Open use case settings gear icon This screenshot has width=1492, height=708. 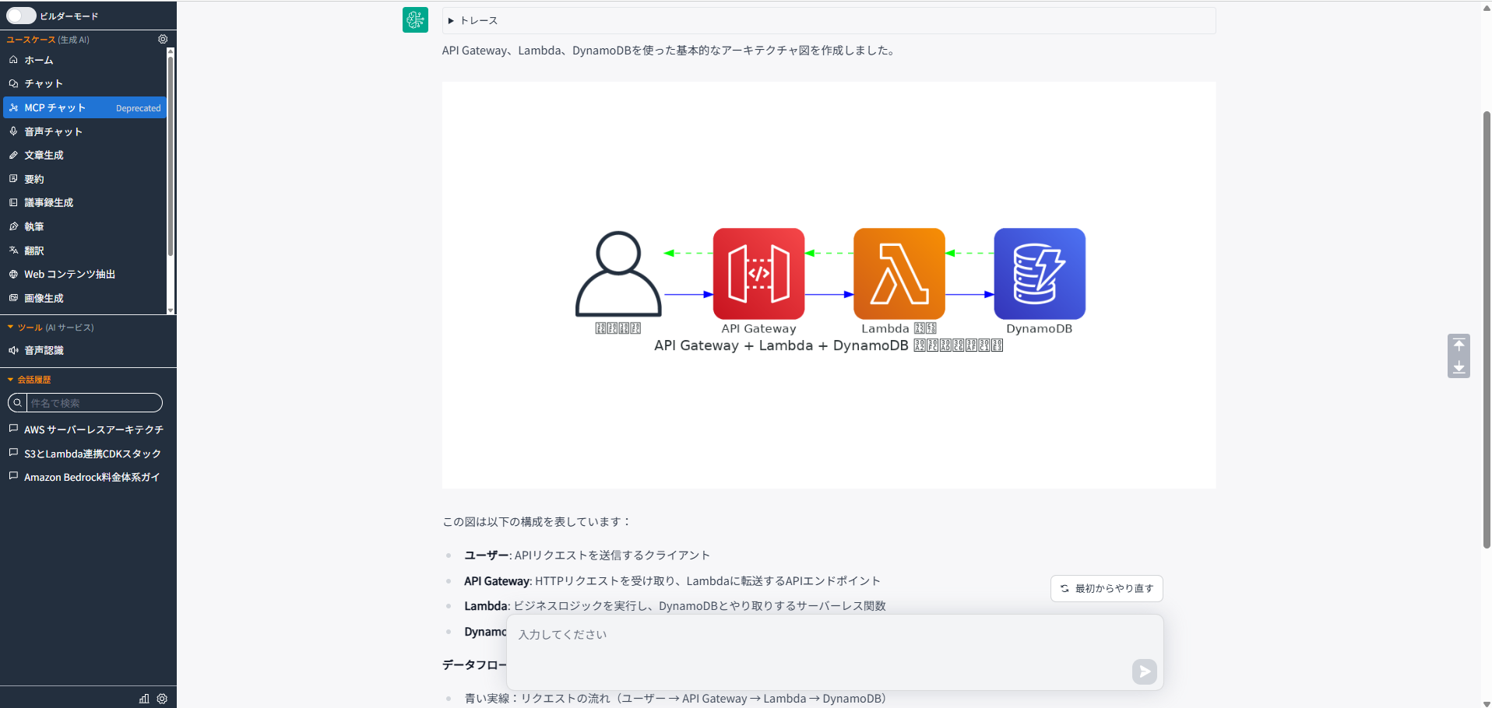coord(163,39)
